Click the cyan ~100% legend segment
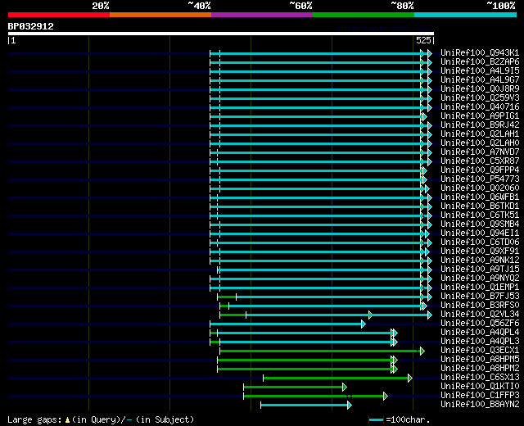Screen dimensions: 524x426 465,15
